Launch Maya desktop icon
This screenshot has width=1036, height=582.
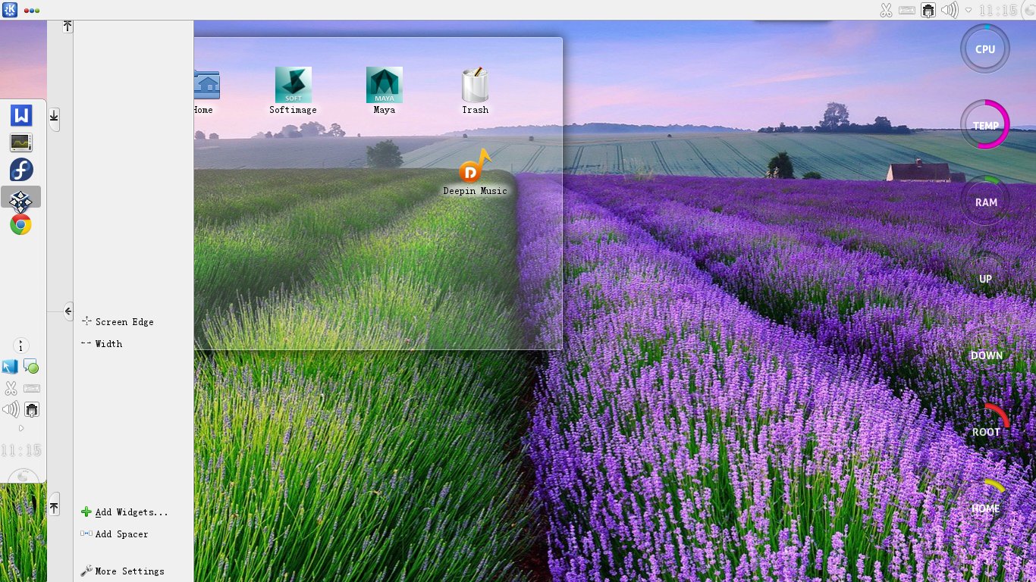click(384, 91)
